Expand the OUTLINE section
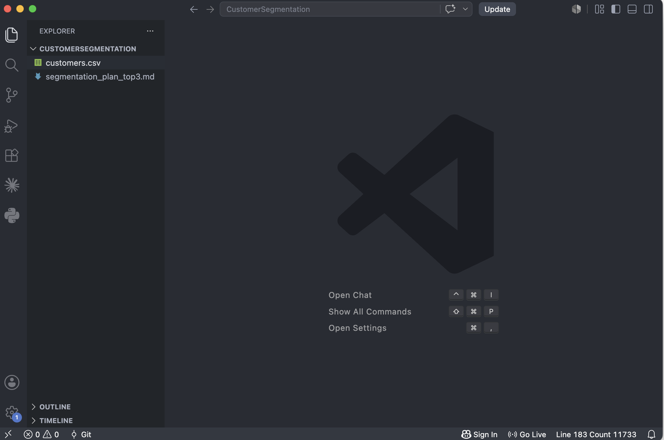Viewport: 664px width, 440px height. pos(96,407)
